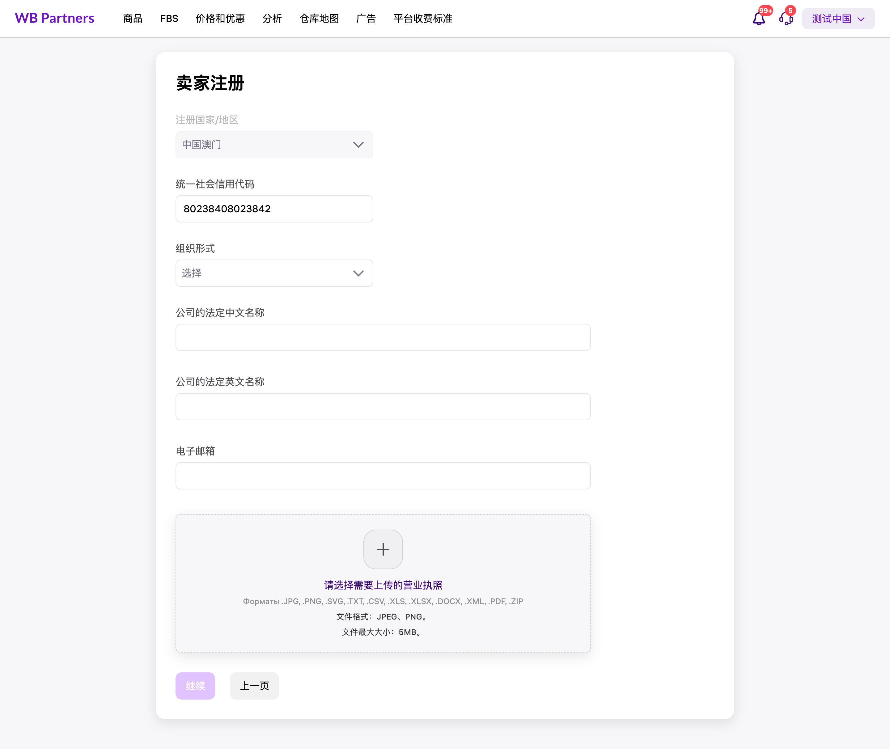Open the 广告 menu
This screenshot has height=749, width=890.
pos(366,19)
